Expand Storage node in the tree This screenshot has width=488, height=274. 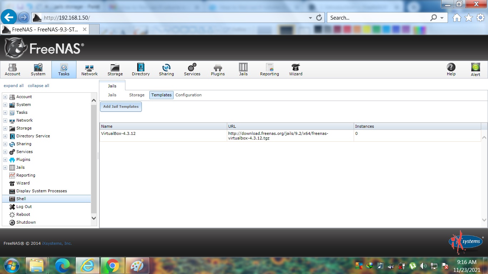pos(5,128)
